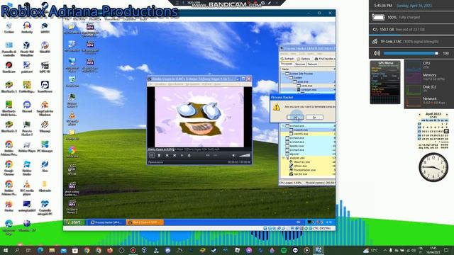Image resolution: width=454 pixels, height=255 pixels.
Task: Click Yes in the Process Hacker dialog
Action: (x=295, y=117)
